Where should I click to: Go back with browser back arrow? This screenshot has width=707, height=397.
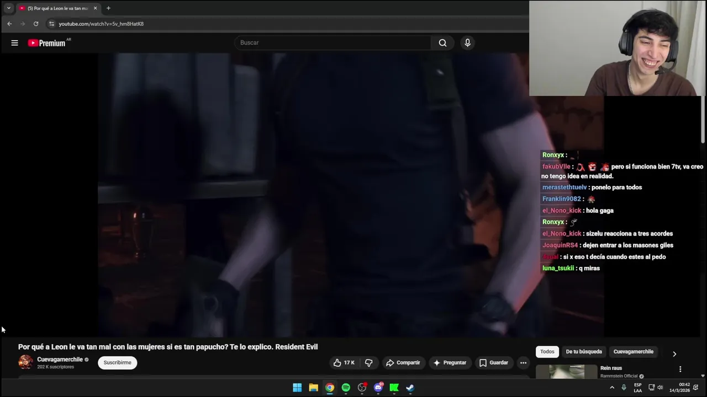point(9,24)
